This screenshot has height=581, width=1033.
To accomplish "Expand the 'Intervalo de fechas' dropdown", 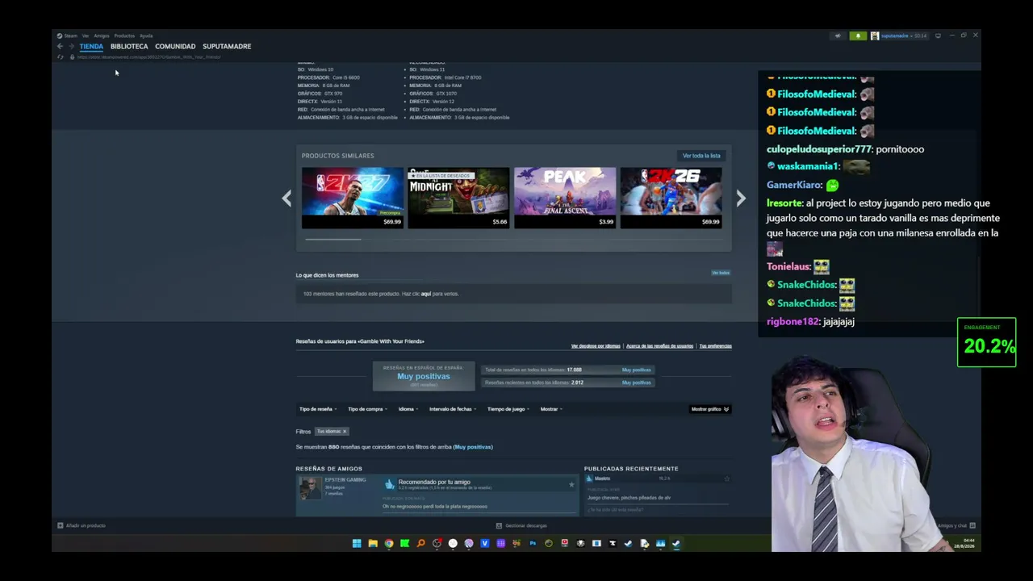I will [x=453, y=409].
